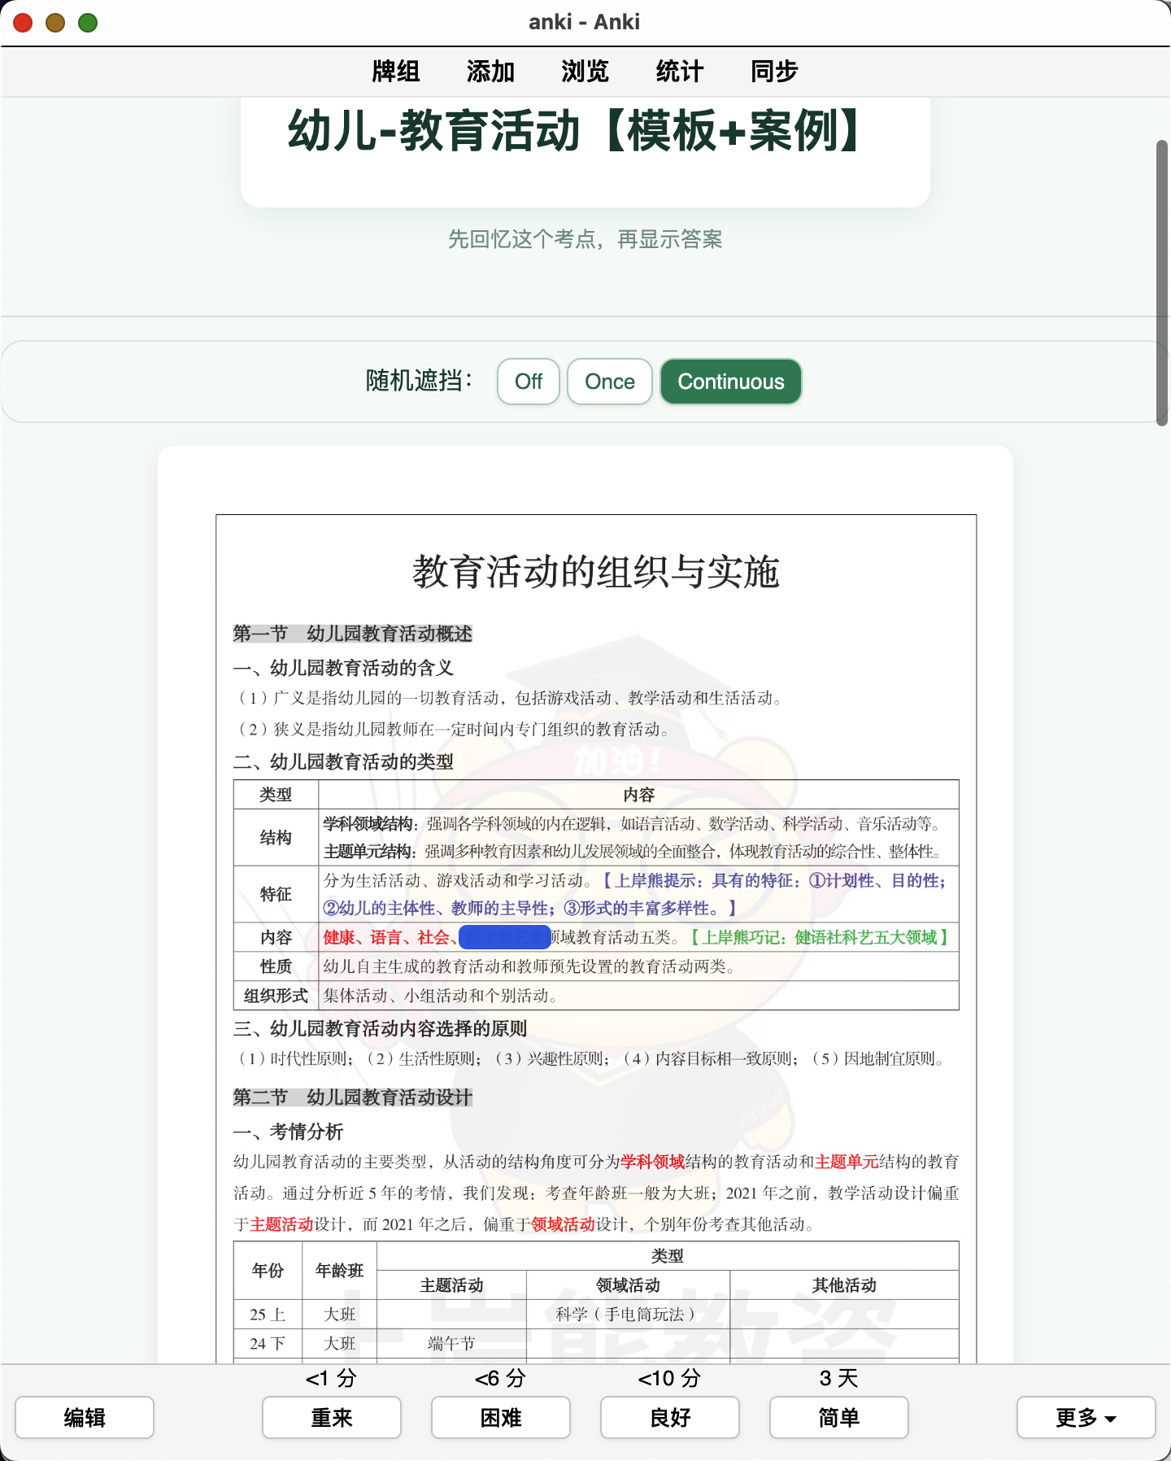Click the card title 幼儿-教育活动【模板+案例】
Image resolution: width=1171 pixels, height=1461 pixels.
pyautogui.click(x=574, y=132)
